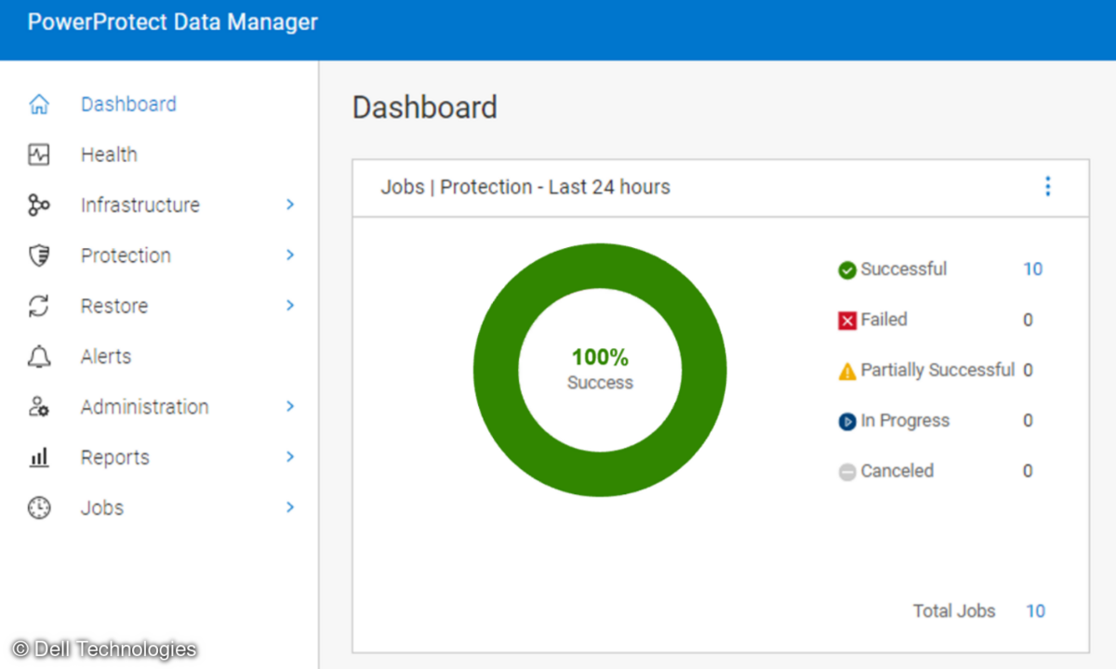Open the Dashboard sidebar item
The image size is (1116, 669).
click(x=128, y=104)
